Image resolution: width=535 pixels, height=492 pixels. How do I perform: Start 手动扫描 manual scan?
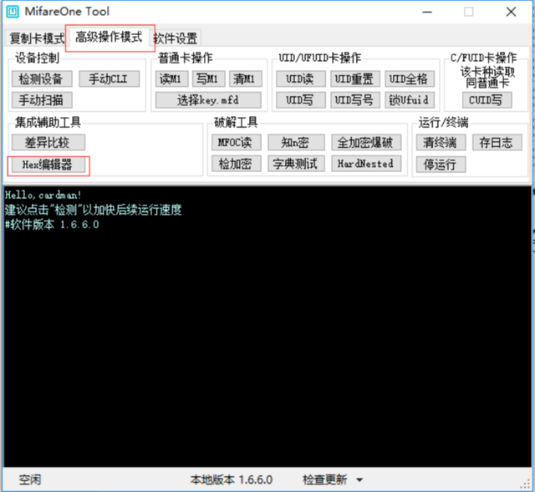click(42, 100)
